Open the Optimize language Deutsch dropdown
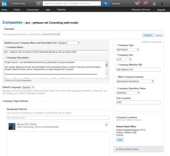The width and height of the screenshot is (170, 156). 69,43
